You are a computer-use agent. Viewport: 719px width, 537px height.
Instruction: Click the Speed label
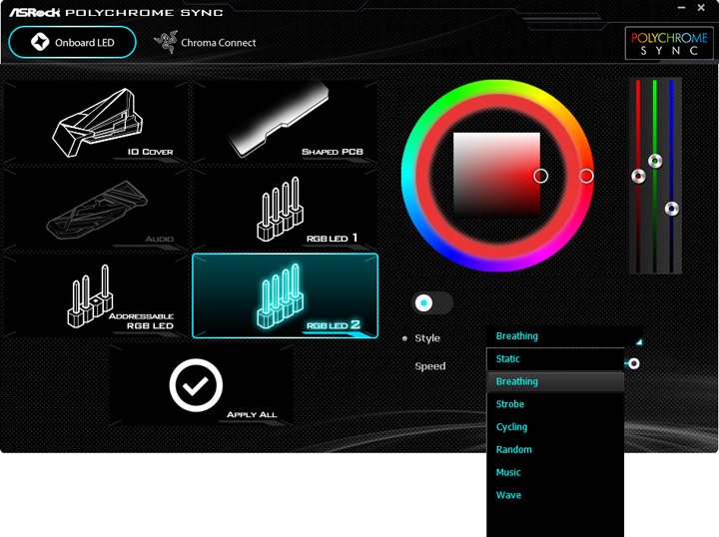pos(430,366)
